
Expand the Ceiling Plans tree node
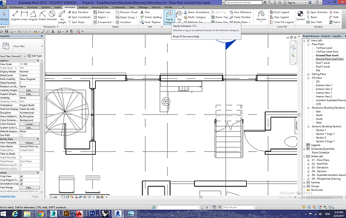[309, 74]
